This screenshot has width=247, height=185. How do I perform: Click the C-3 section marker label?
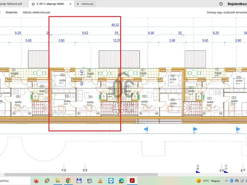226,167
